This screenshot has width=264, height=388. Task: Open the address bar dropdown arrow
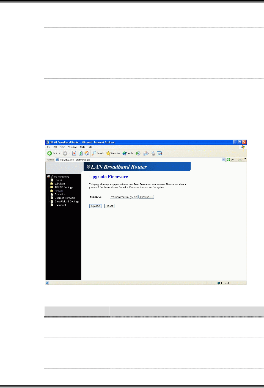tap(224, 160)
